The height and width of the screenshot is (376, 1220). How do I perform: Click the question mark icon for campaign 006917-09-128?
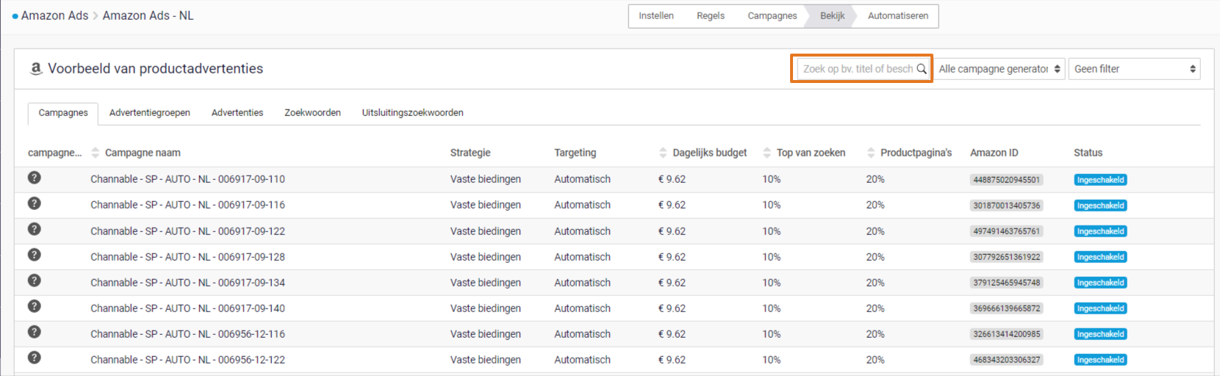[35, 255]
